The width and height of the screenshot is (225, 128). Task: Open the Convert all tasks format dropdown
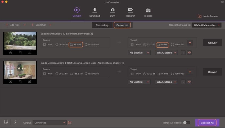207,25
